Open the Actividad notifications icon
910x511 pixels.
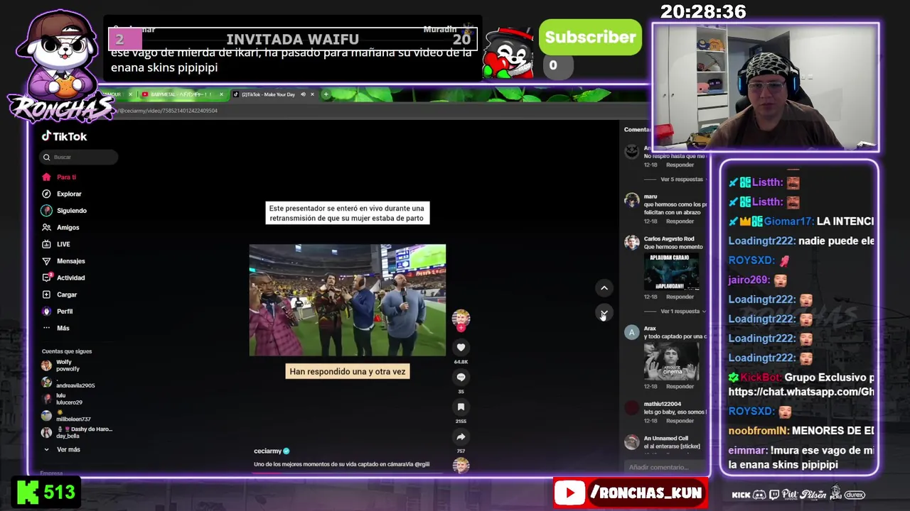tap(47, 278)
